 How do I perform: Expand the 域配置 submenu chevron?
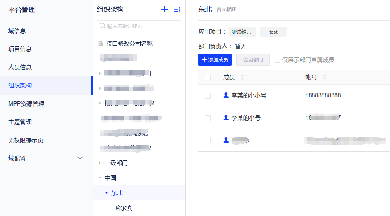click(x=80, y=158)
